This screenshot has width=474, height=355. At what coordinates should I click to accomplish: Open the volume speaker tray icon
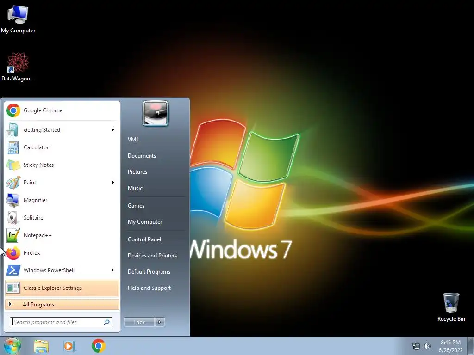[427, 346]
